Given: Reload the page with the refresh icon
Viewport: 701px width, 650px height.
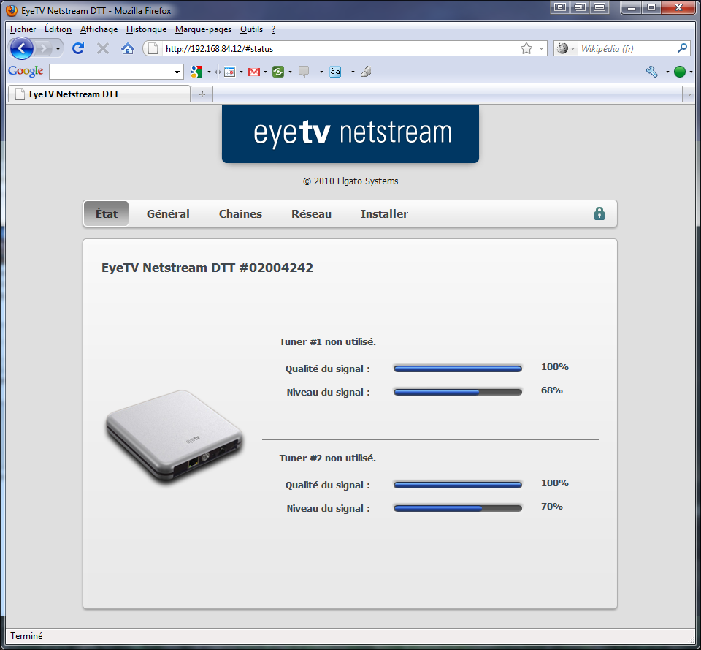Looking at the screenshot, I should (78, 48).
